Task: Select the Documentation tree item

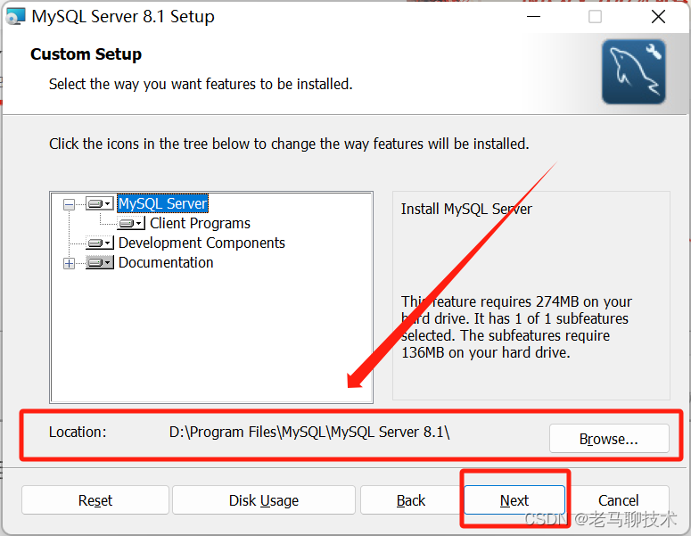Action: point(166,263)
